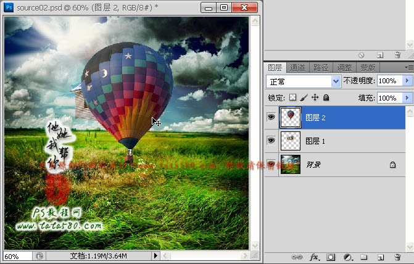Select the 图层 1 layer
414x264 pixels.
tap(346, 141)
